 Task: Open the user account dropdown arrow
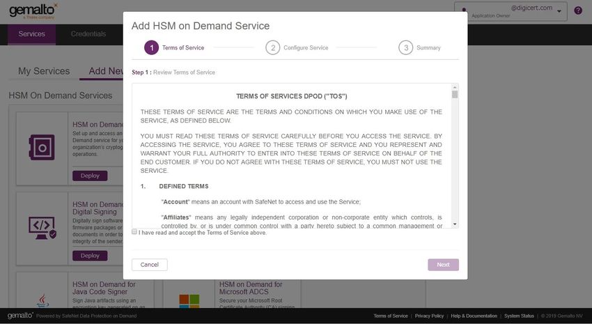coord(559,11)
